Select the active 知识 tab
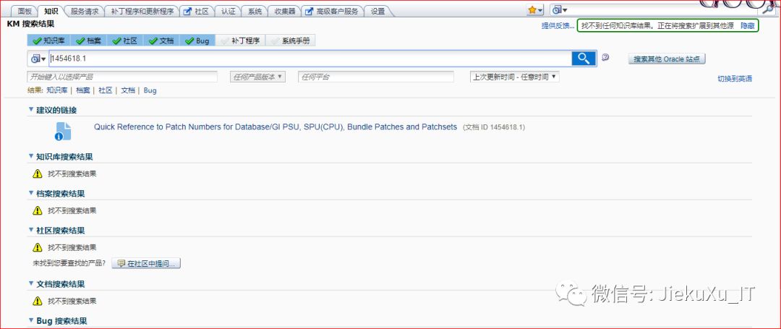The width and height of the screenshot is (781, 329). pos(51,11)
